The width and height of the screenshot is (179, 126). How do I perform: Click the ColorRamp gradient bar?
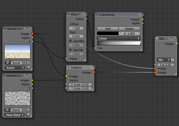pos(119,43)
